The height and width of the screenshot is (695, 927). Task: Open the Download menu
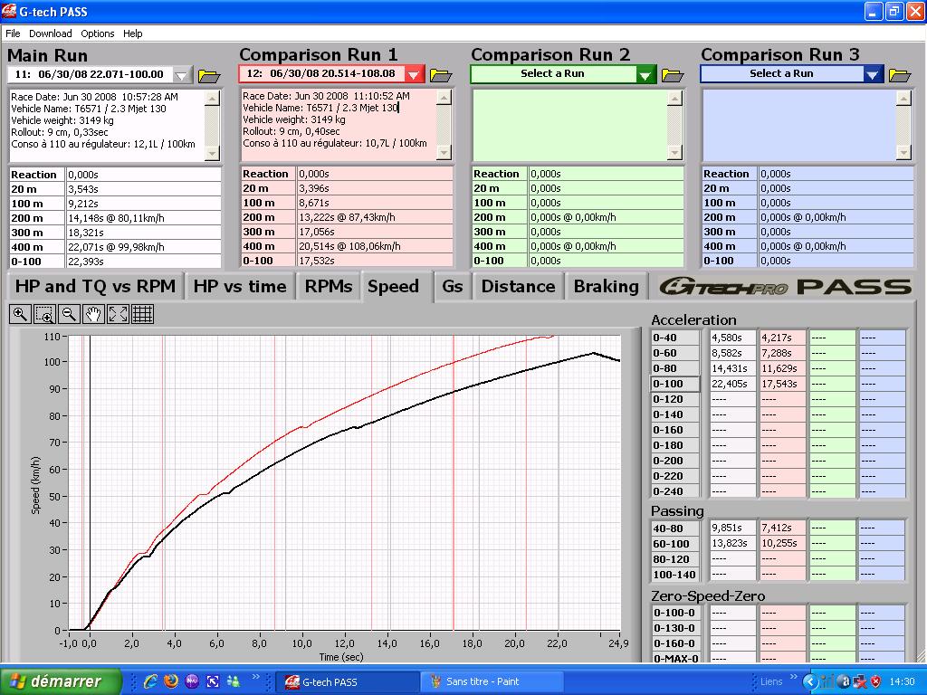[x=51, y=33]
